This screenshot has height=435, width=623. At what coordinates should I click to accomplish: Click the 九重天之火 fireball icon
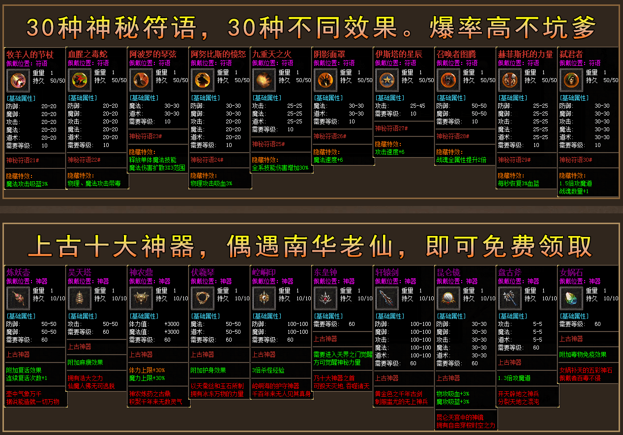point(264,80)
